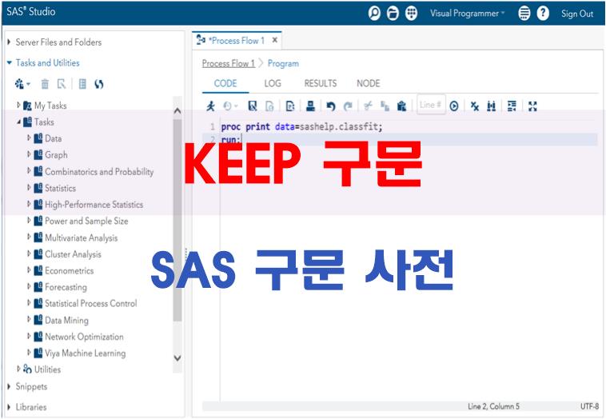Image resolution: width=606 pixels, height=419 pixels.
Task: Collapse the Tasks and Utilities section
Action: point(10,62)
